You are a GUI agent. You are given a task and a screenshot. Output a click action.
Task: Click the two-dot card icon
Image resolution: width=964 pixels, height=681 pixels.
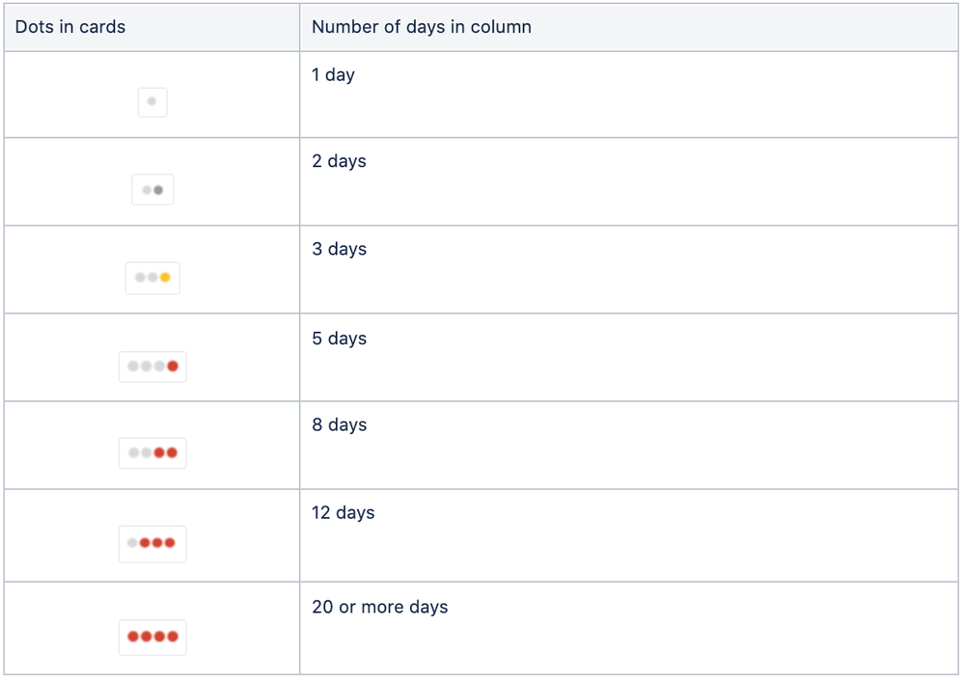click(152, 189)
